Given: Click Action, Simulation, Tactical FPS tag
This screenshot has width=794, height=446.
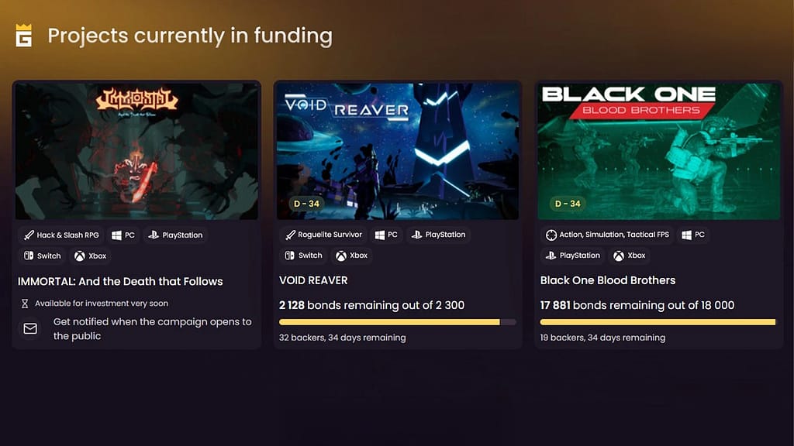Looking at the screenshot, I should (x=606, y=235).
